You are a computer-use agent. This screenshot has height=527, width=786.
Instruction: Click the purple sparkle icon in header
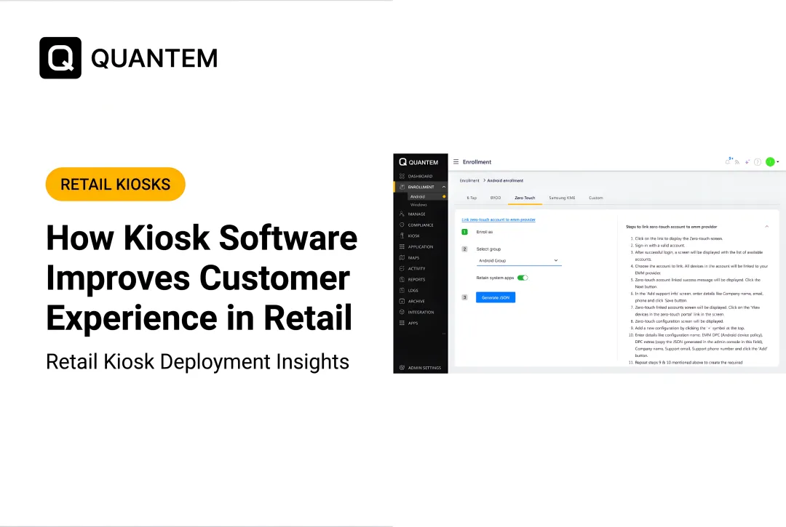point(747,161)
